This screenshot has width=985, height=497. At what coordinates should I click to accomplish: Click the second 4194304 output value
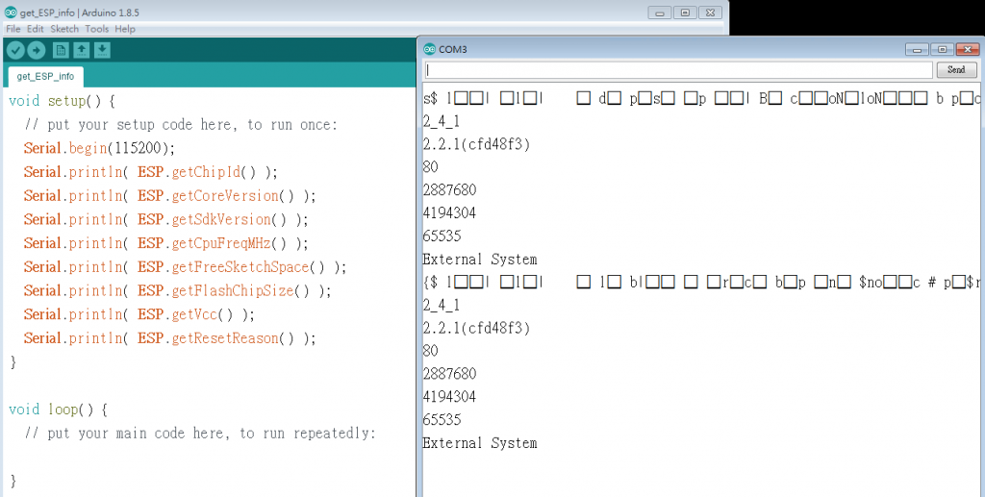click(450, 397)
